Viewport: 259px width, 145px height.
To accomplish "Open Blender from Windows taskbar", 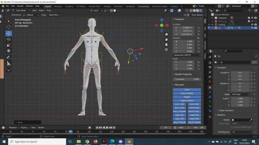I will click(x=129, y=141).
